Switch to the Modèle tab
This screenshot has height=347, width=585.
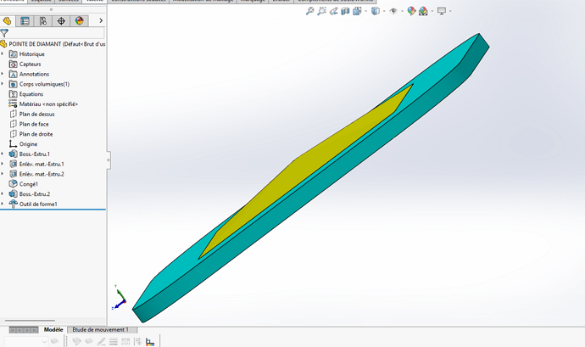(53, 329)
